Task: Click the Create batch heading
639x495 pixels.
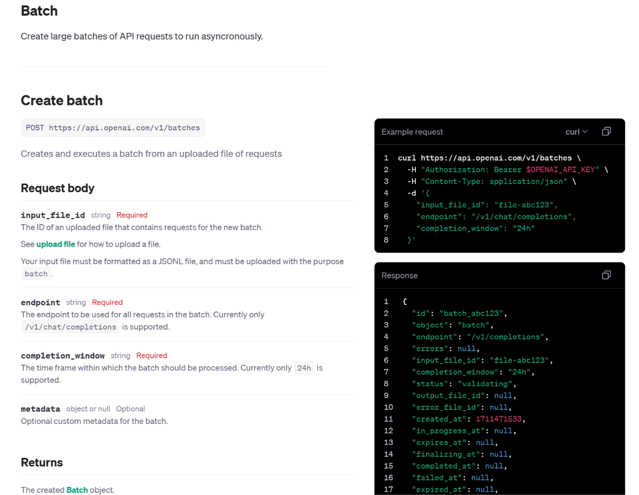Action: 61,101
